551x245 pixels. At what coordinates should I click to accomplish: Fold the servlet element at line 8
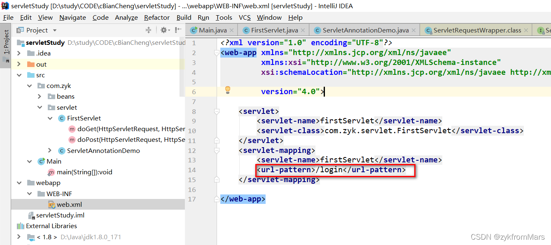(217, 111)
